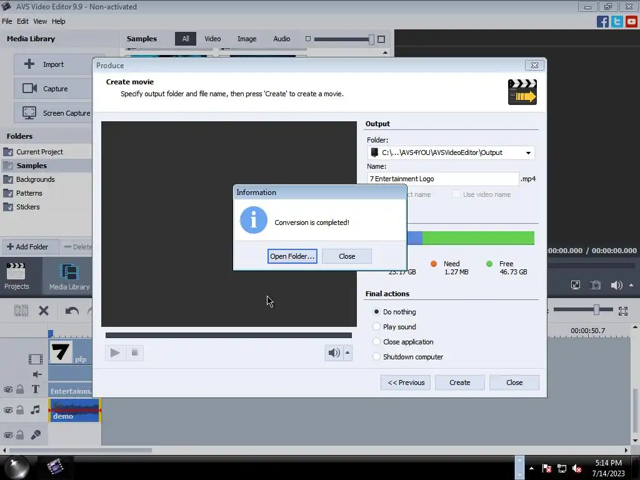The height and width of the screenshot is (480, 640).
Task: Open the YouTube link icon
Action: (x=631, y=22)
